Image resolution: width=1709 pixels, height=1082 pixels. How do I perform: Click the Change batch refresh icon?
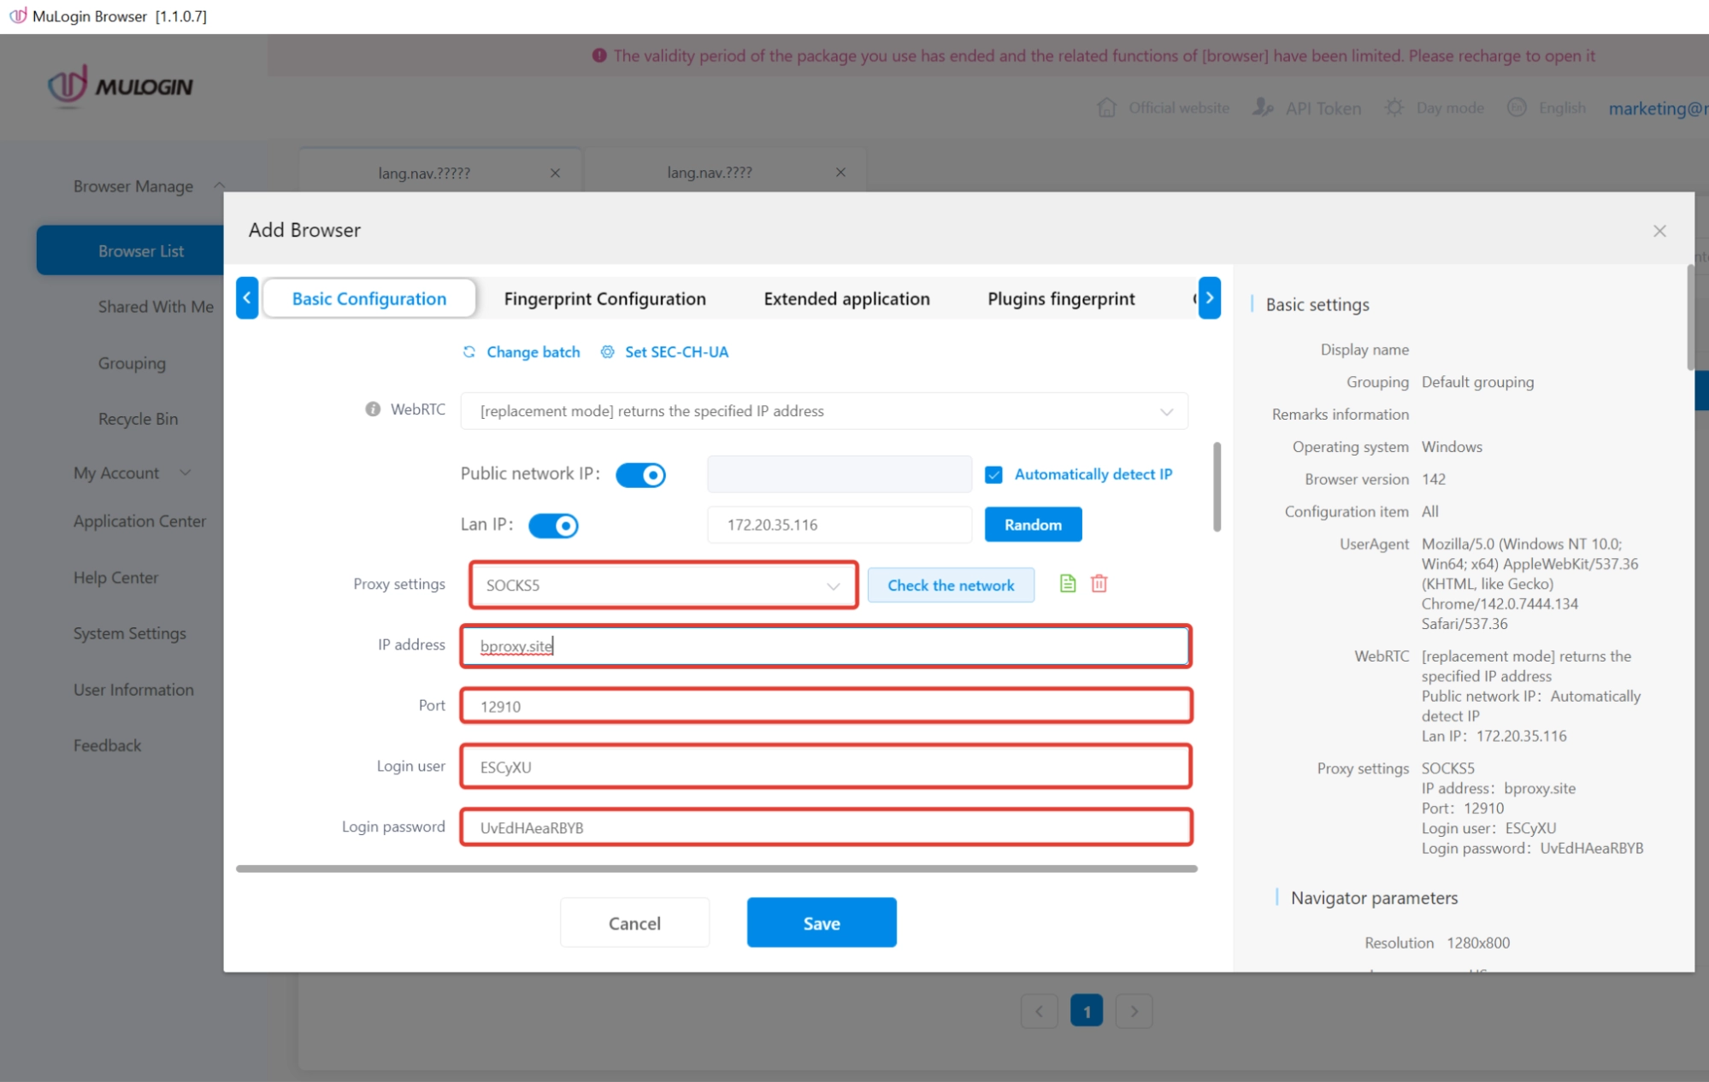click(469, 351)
